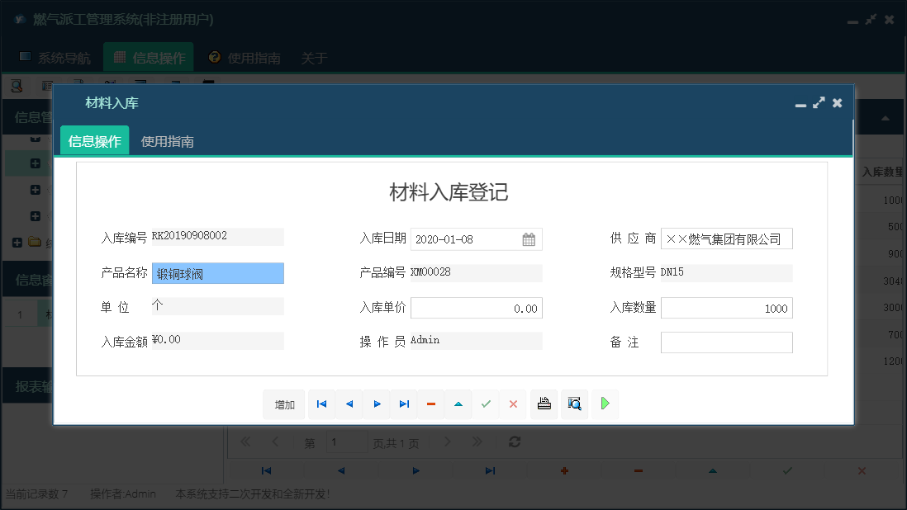The height and width of the screenshot is (510, 907).
Task: Confirm the entry with the green checkmark
Action: pos(486,404)
